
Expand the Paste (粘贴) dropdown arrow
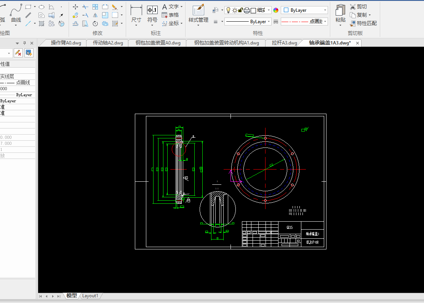pos(340,25)
